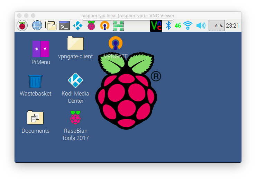Select the PiMenu desktop icon
The image size is (256, 180).
(41, 53)
